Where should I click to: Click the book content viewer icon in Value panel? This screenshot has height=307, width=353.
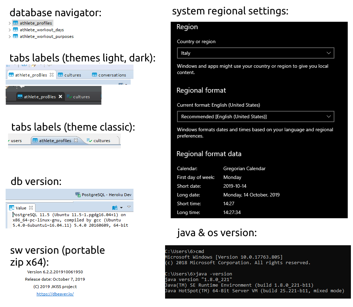click(x=115, y=208)
